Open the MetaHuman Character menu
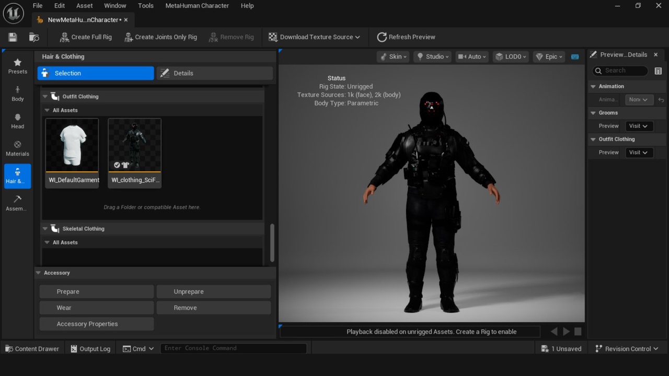The width and height of the screenshot is (669, 376). point(197,6)
